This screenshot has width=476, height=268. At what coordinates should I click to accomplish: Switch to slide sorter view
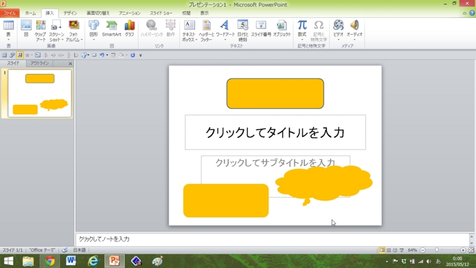click(x=389, y=250)
